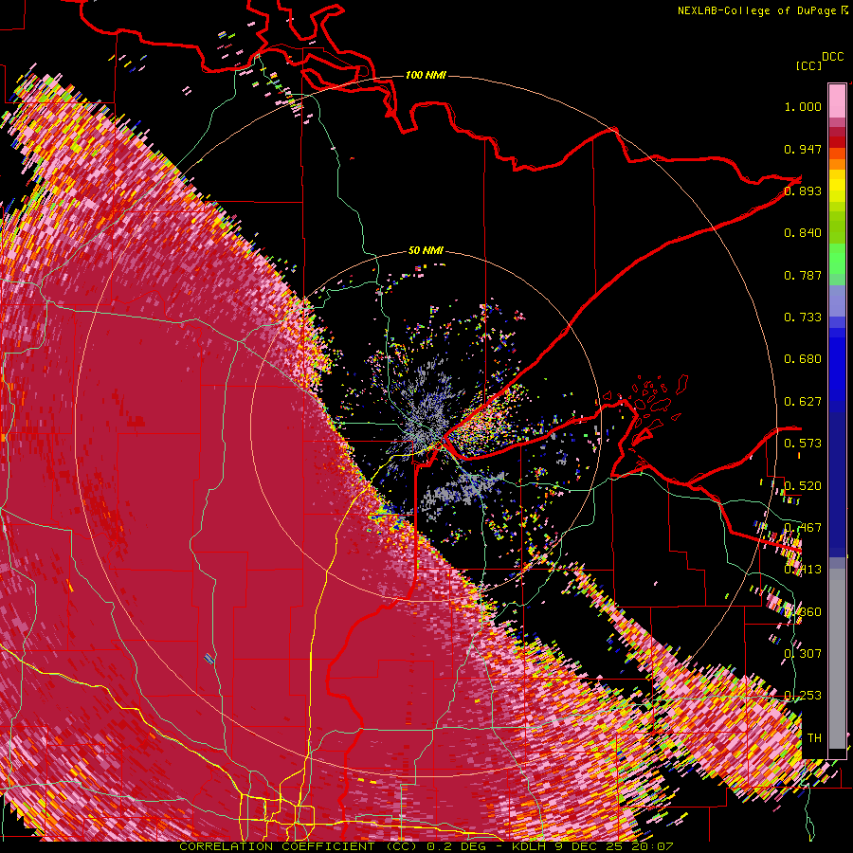Click the TH label on color scale
Viewport: 853px width, 853px height.
(814, 738)
